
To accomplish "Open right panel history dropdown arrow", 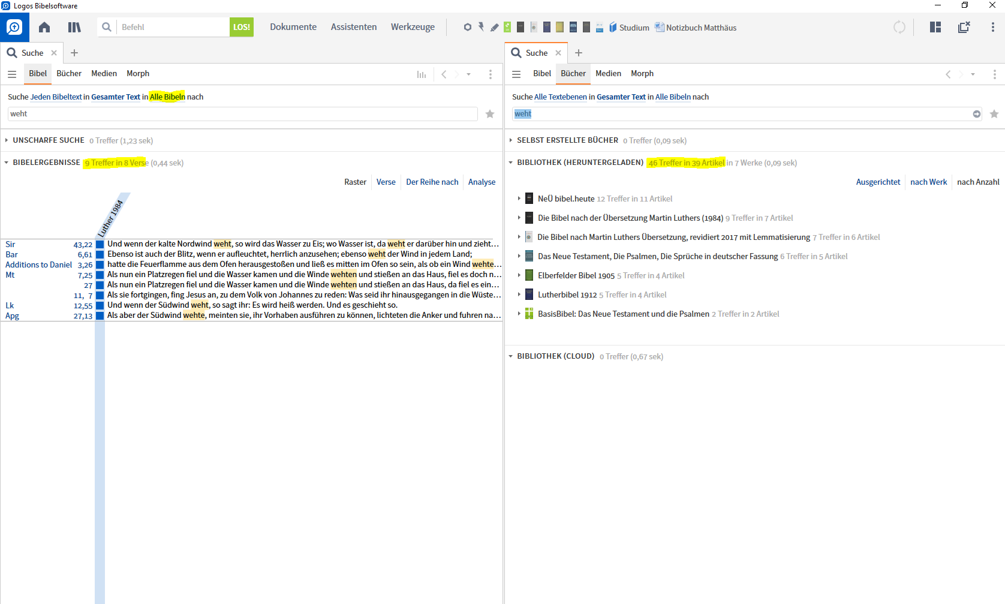I will pyautogui.click(x=973, y=74).
